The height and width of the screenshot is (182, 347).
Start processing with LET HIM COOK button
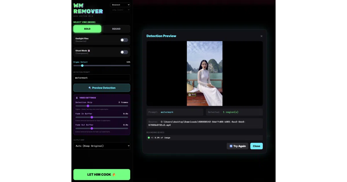point(102,174)
